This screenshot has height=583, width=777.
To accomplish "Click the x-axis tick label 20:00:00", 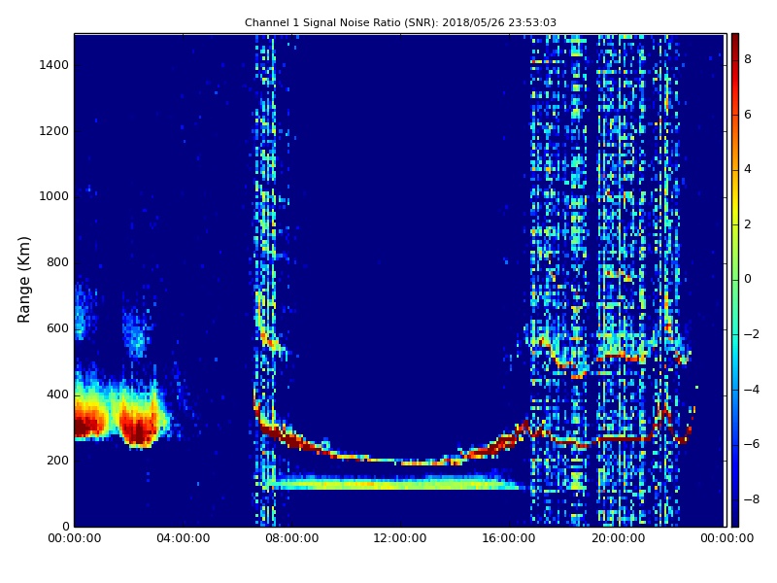I will click(618, 538).
